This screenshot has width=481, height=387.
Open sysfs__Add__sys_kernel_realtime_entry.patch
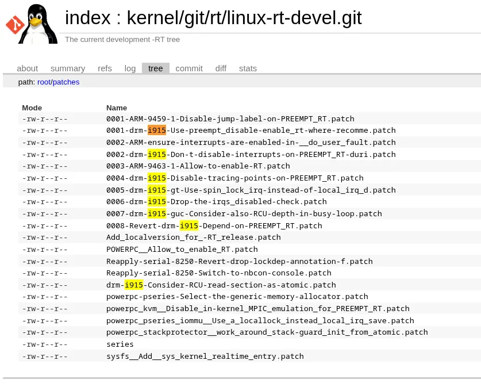pyautogui.click(x=205, y=357)
